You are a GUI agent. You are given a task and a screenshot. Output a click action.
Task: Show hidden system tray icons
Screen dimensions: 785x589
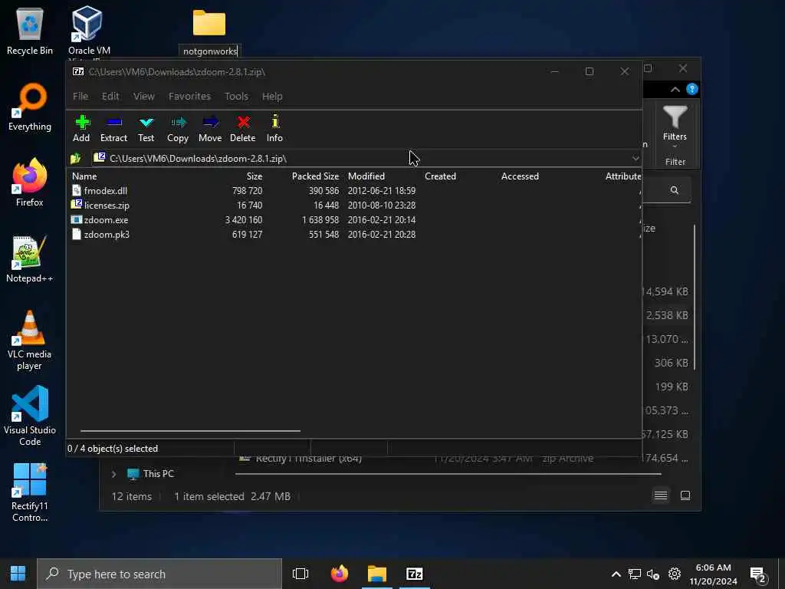point(616,574)
